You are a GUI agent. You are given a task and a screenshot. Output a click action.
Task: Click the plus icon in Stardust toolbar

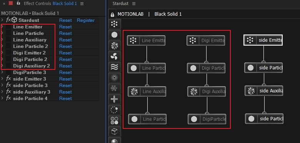pyautogui.click(x=114, y=99)
